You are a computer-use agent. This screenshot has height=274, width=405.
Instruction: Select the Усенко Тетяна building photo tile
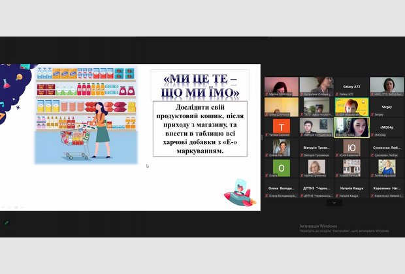pyautogui.click(x=351, y=168)
